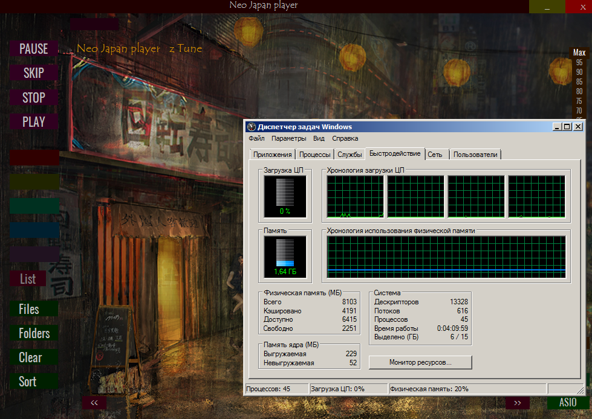Go back with the << button
Viewport: 592px width, 419px height.
coord(94,403)
